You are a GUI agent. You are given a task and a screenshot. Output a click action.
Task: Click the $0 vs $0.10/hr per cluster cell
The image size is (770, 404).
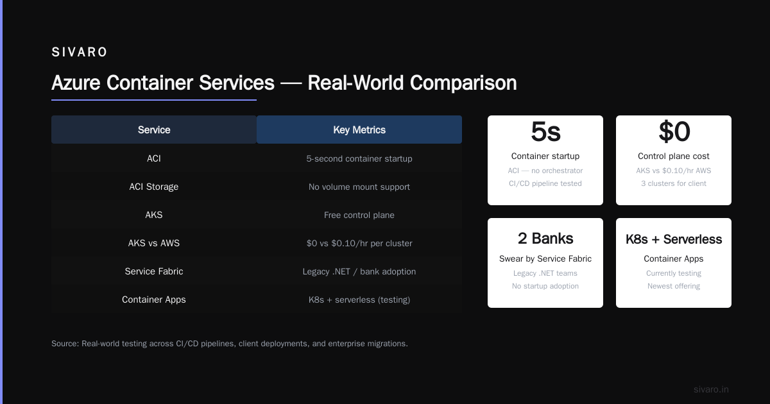[x=359, y=243]
